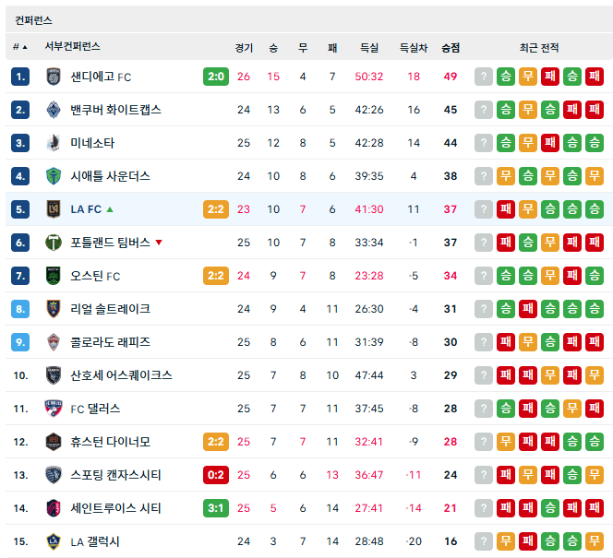Viewport: 613px width, 558px height.
Task: Open the 컨퍼런스 tab header
Action: coord(33,20)
